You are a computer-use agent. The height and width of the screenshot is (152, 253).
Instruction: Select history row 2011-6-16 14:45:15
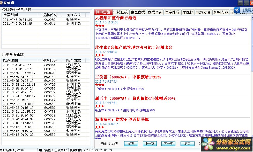click(x=46, y=123)
